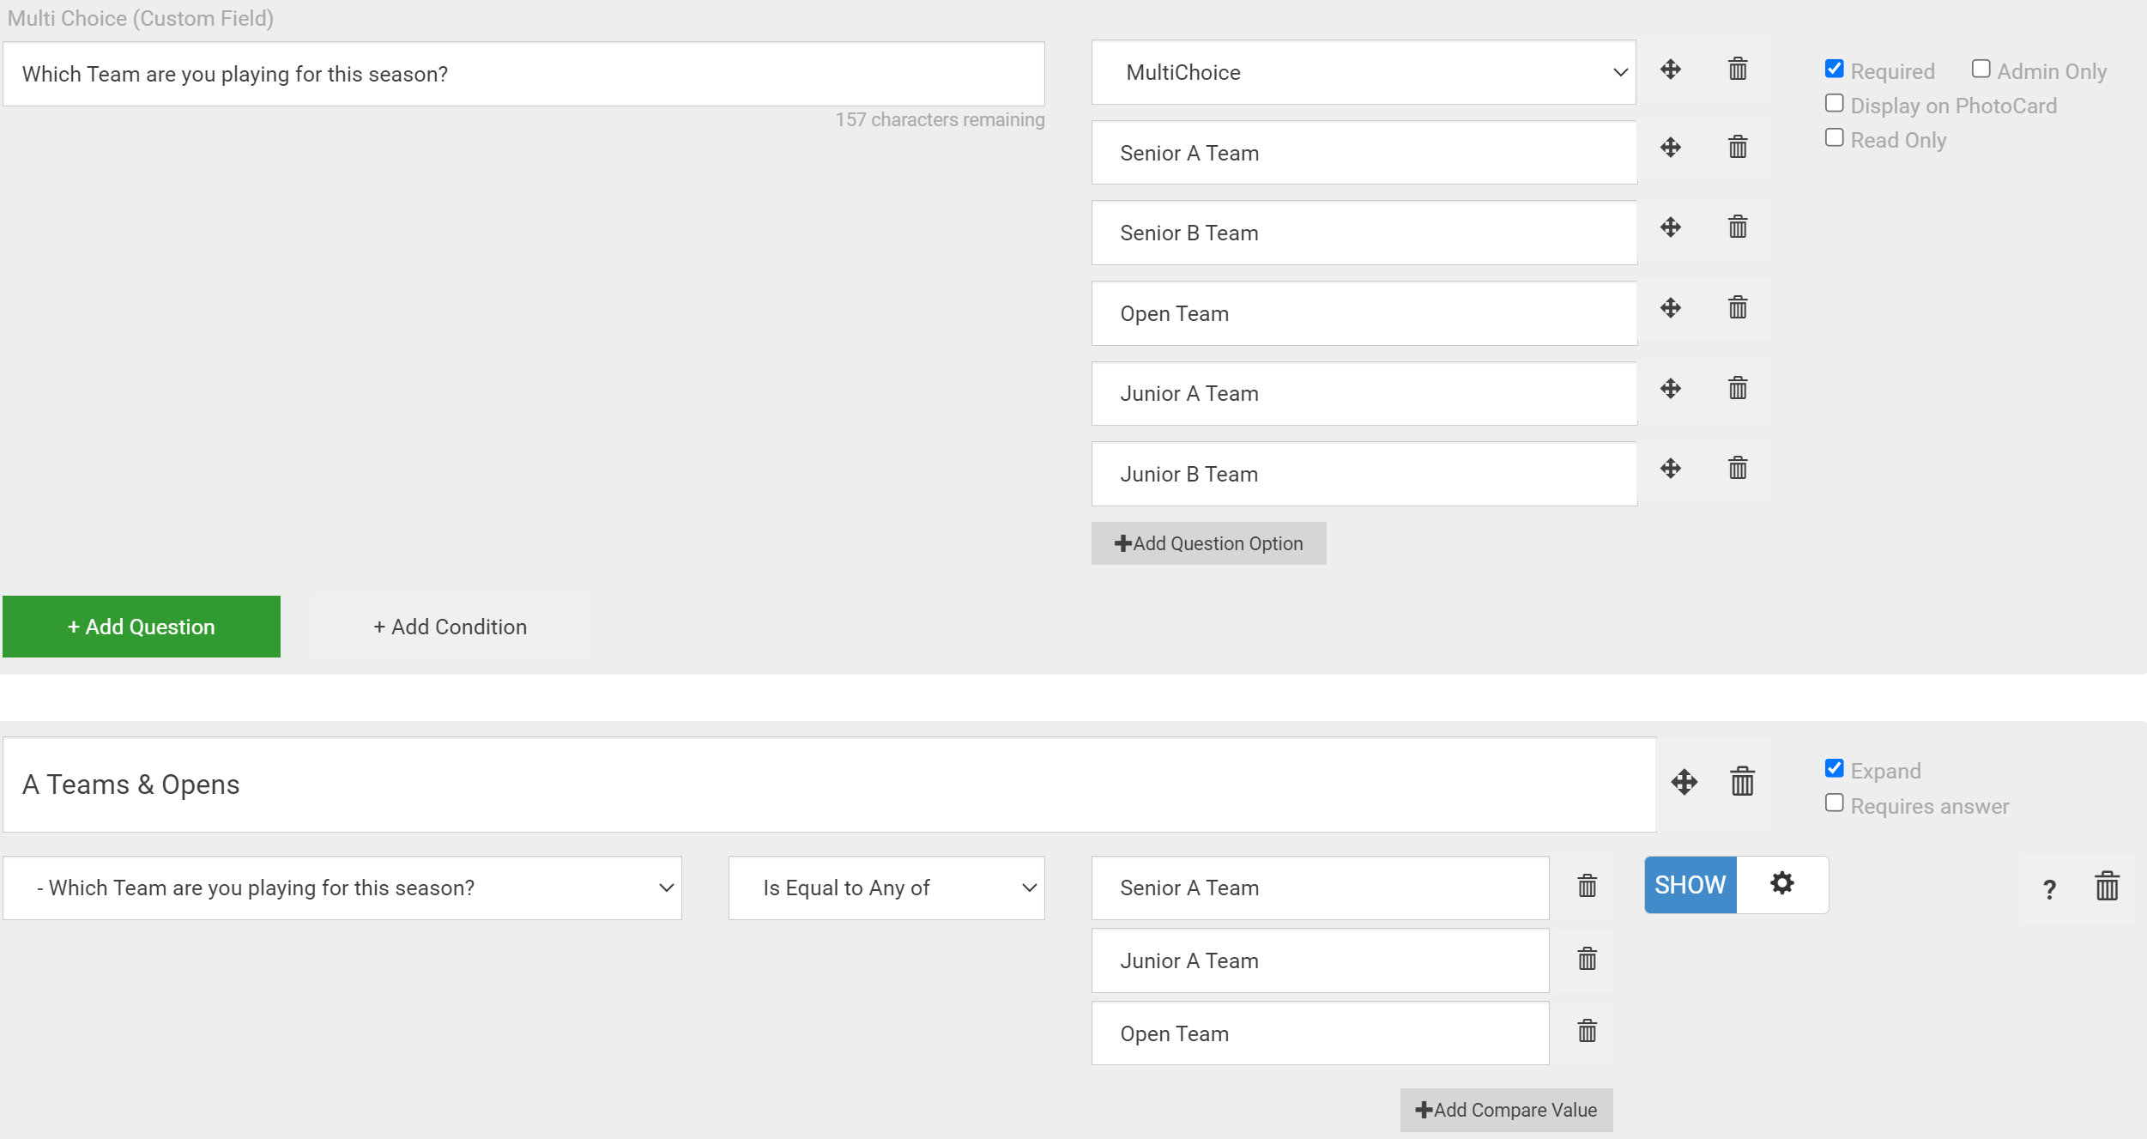The height and width of the screenshot is (1139, 2147).
Task: Open the MultiChoice question type dropdown
Action: [x=1363, y=73]
